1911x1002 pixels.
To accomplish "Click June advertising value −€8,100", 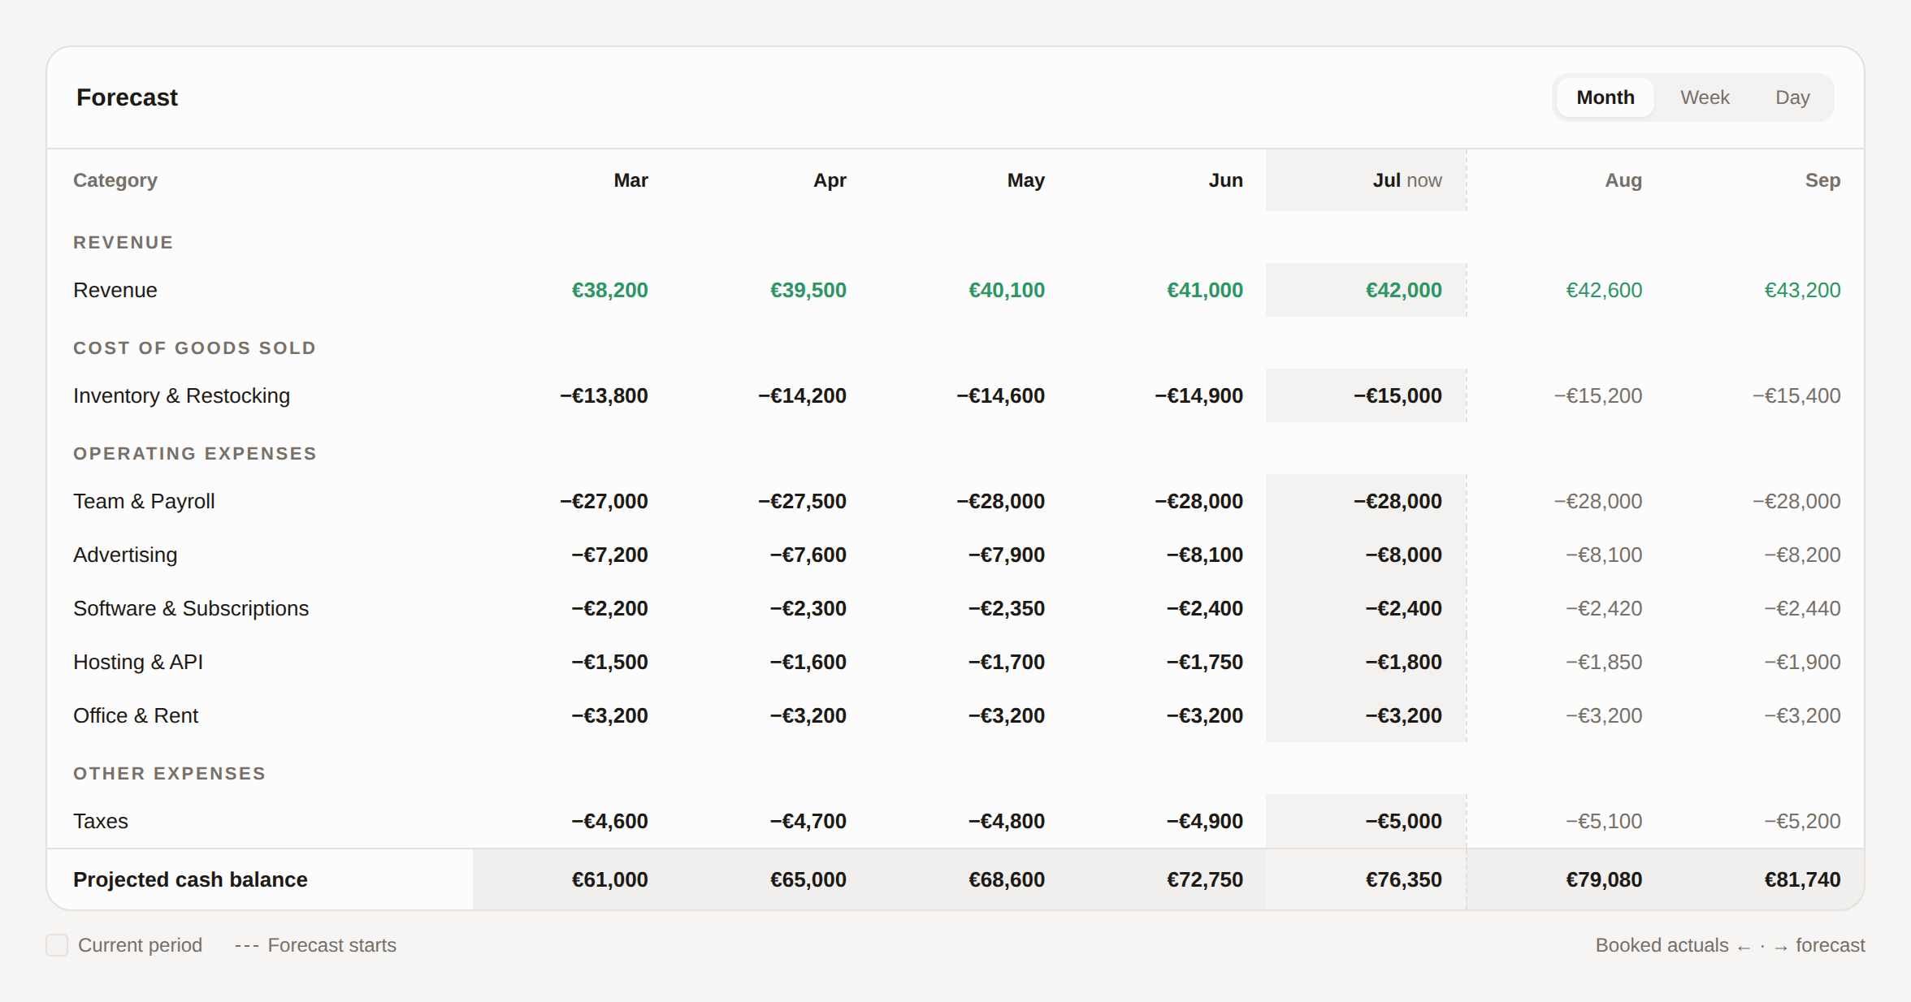I will tap(1204, 555).
